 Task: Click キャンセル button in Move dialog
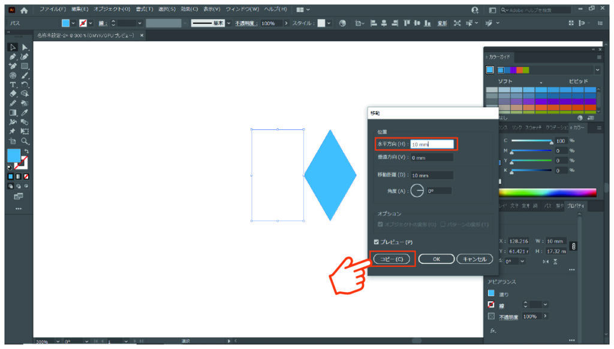coord(475,259)
